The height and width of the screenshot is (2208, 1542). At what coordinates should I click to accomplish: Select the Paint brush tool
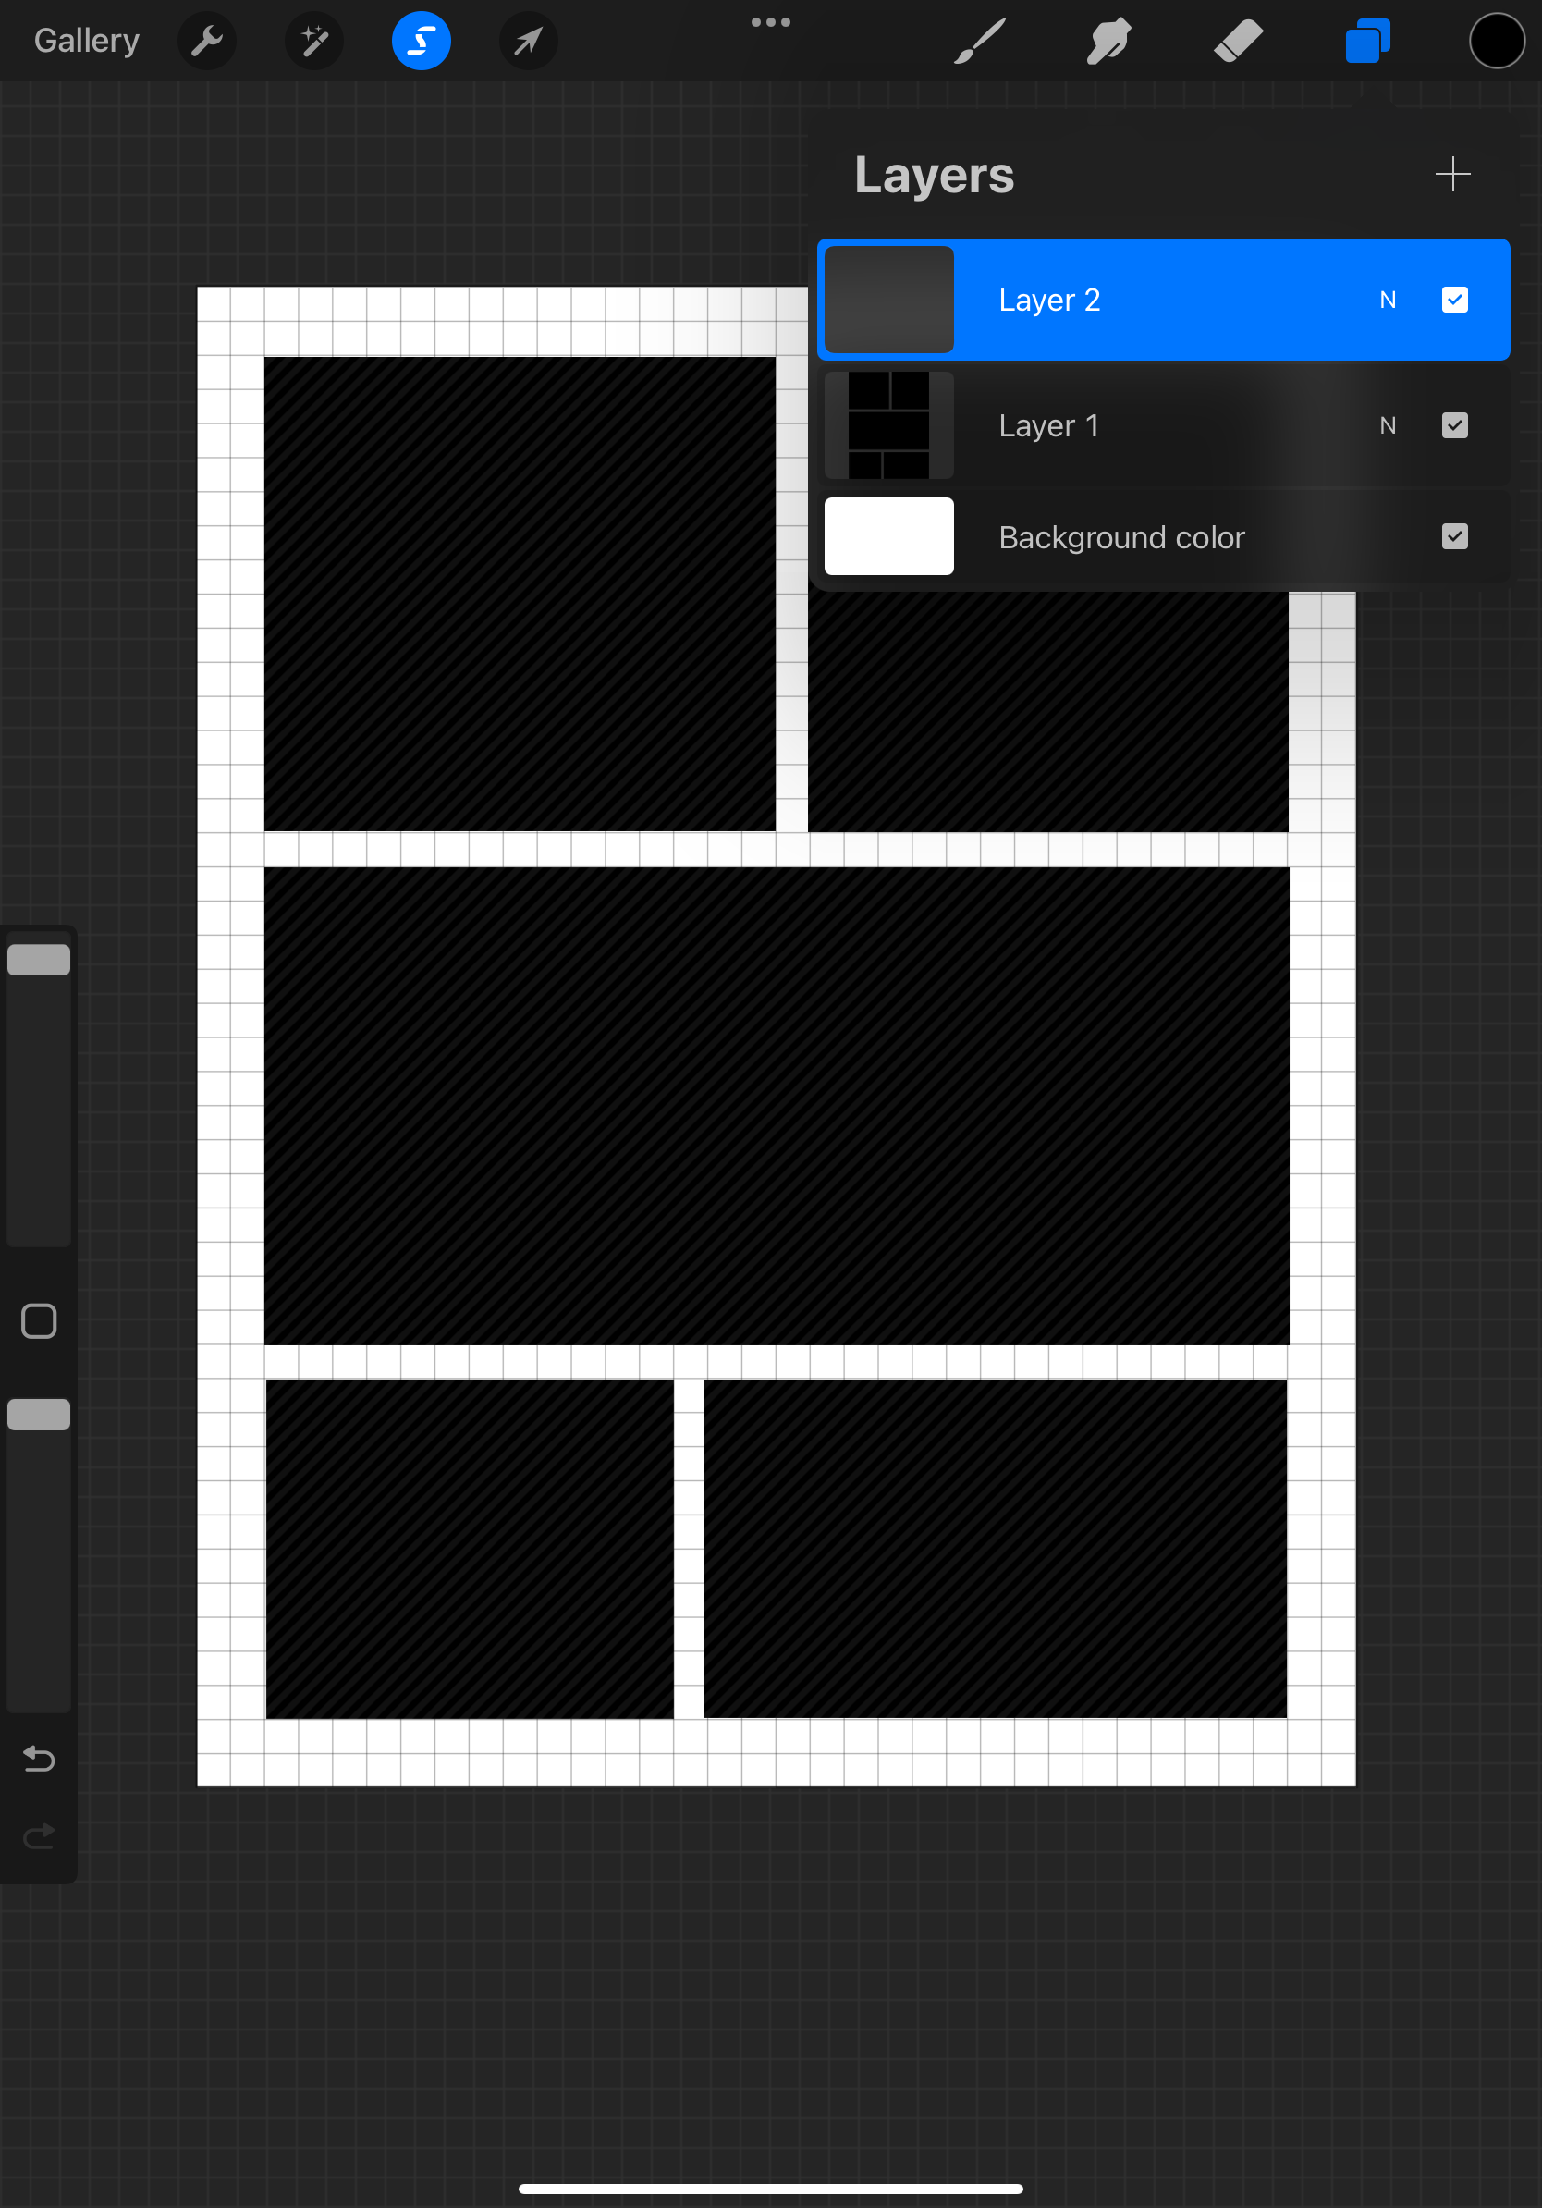977,41
